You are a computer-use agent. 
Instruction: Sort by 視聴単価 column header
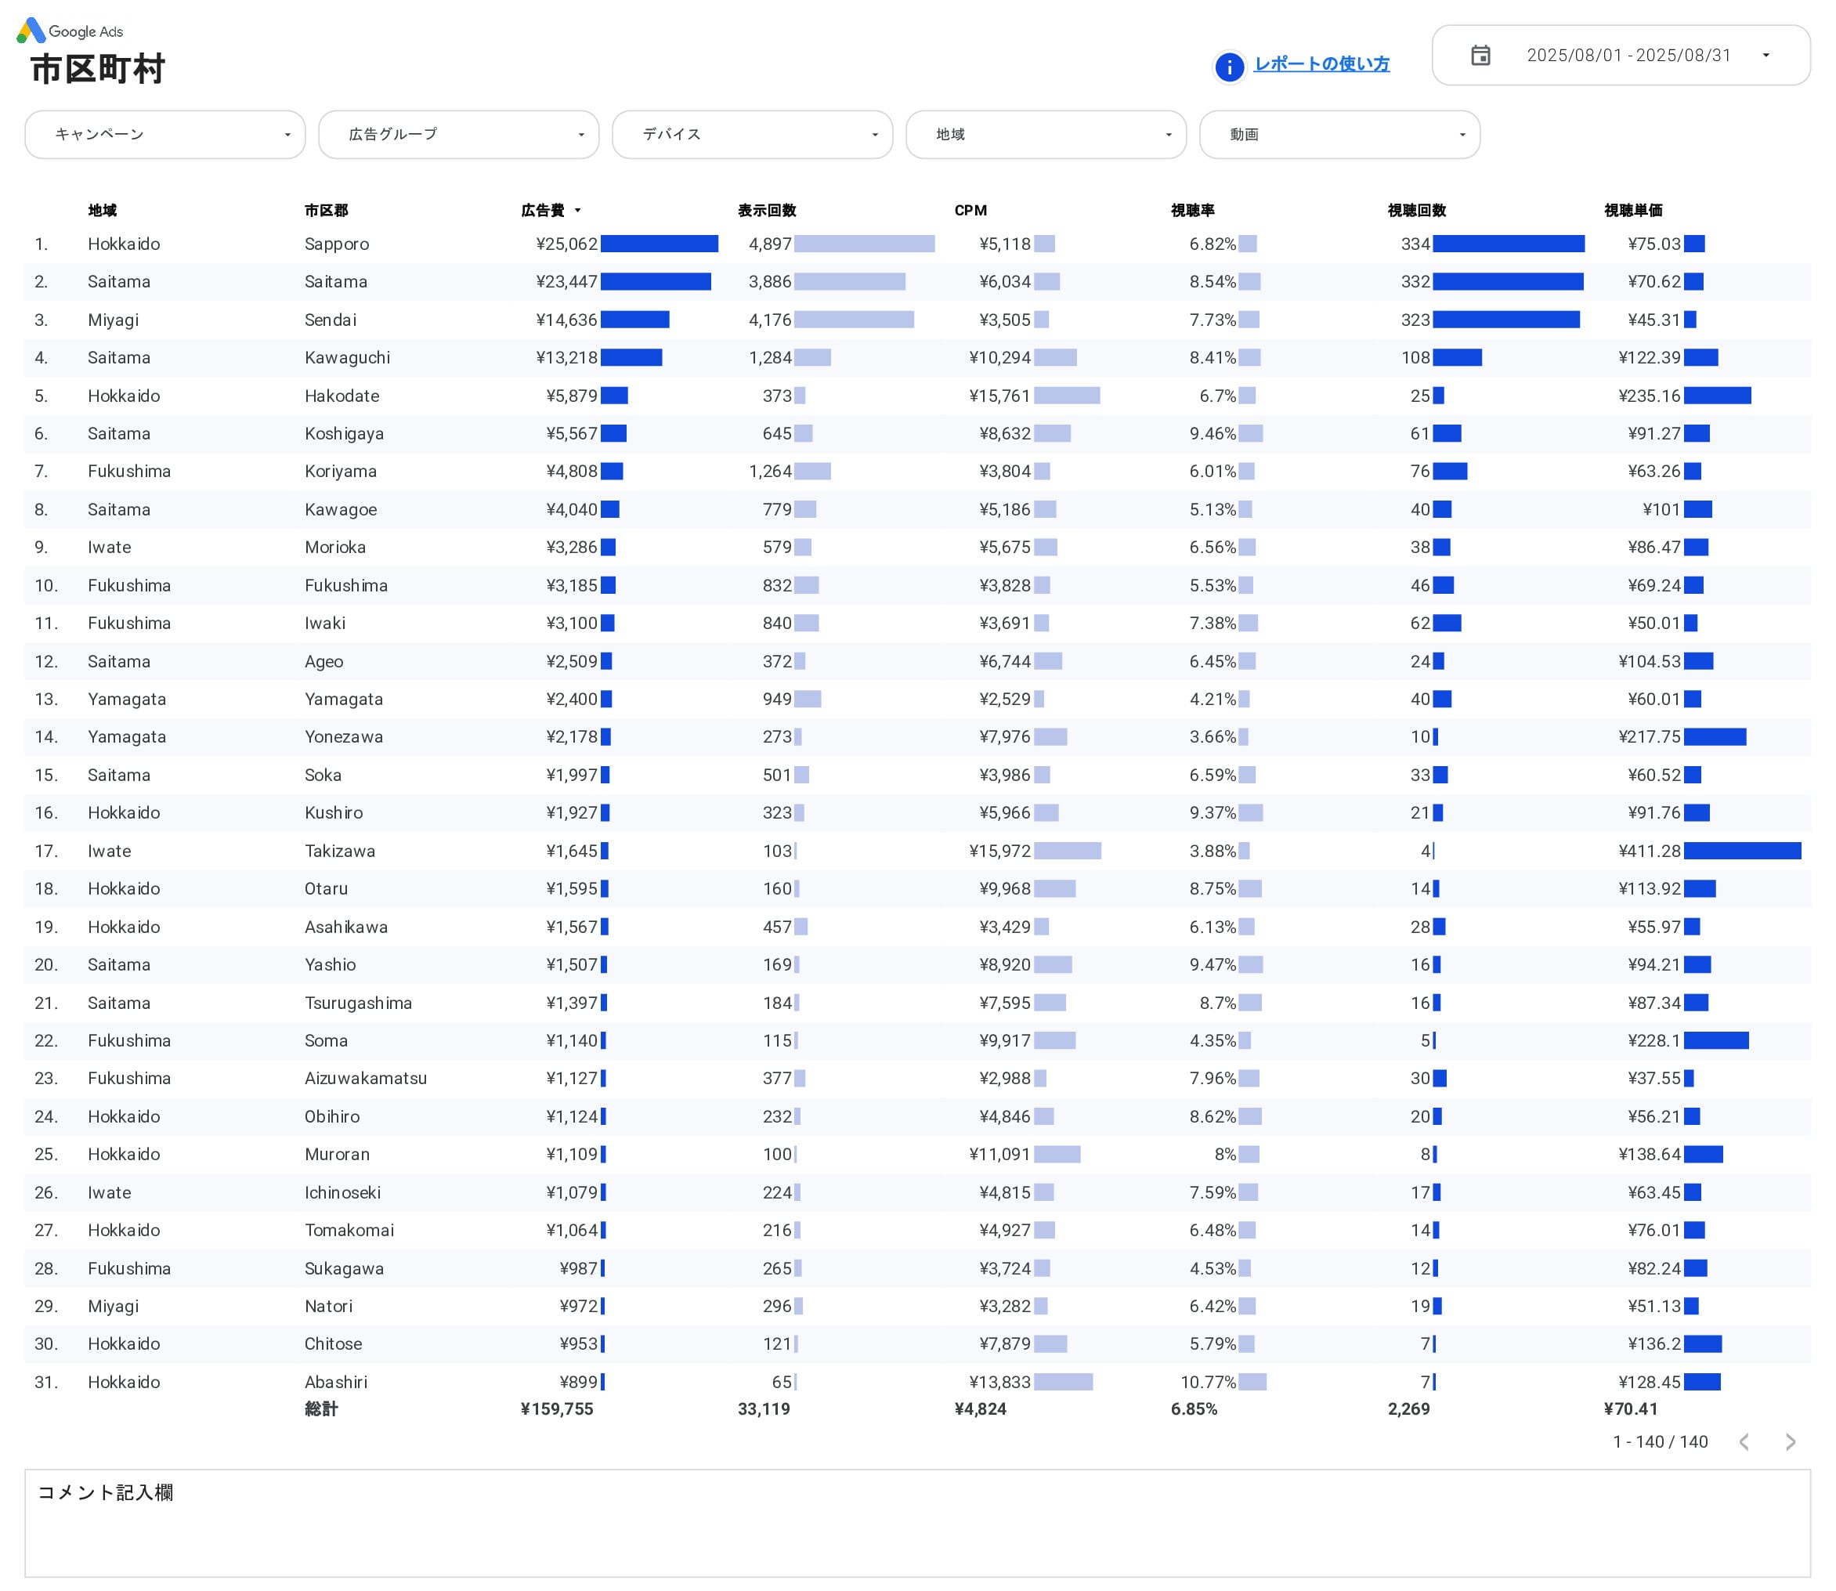click(1632, 211)
